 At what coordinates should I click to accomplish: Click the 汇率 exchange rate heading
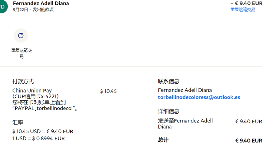pyautogui.click(x=18, y=122)
